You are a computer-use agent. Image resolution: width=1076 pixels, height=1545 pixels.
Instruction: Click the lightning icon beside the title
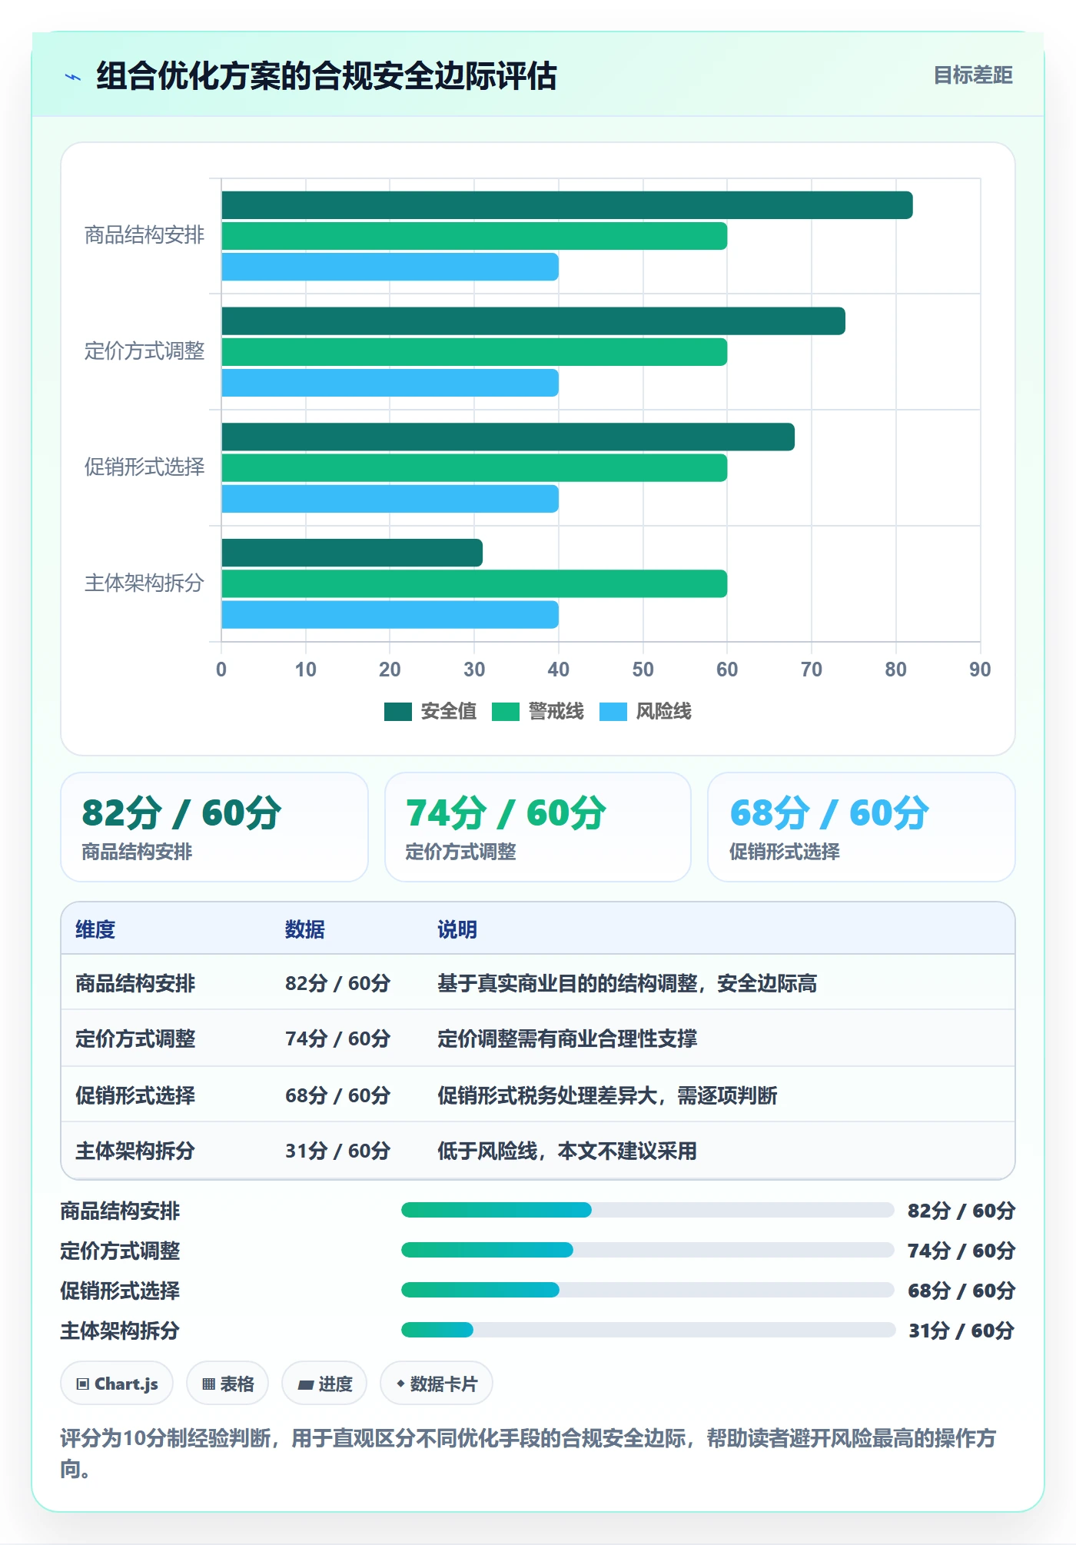[73, 77]
